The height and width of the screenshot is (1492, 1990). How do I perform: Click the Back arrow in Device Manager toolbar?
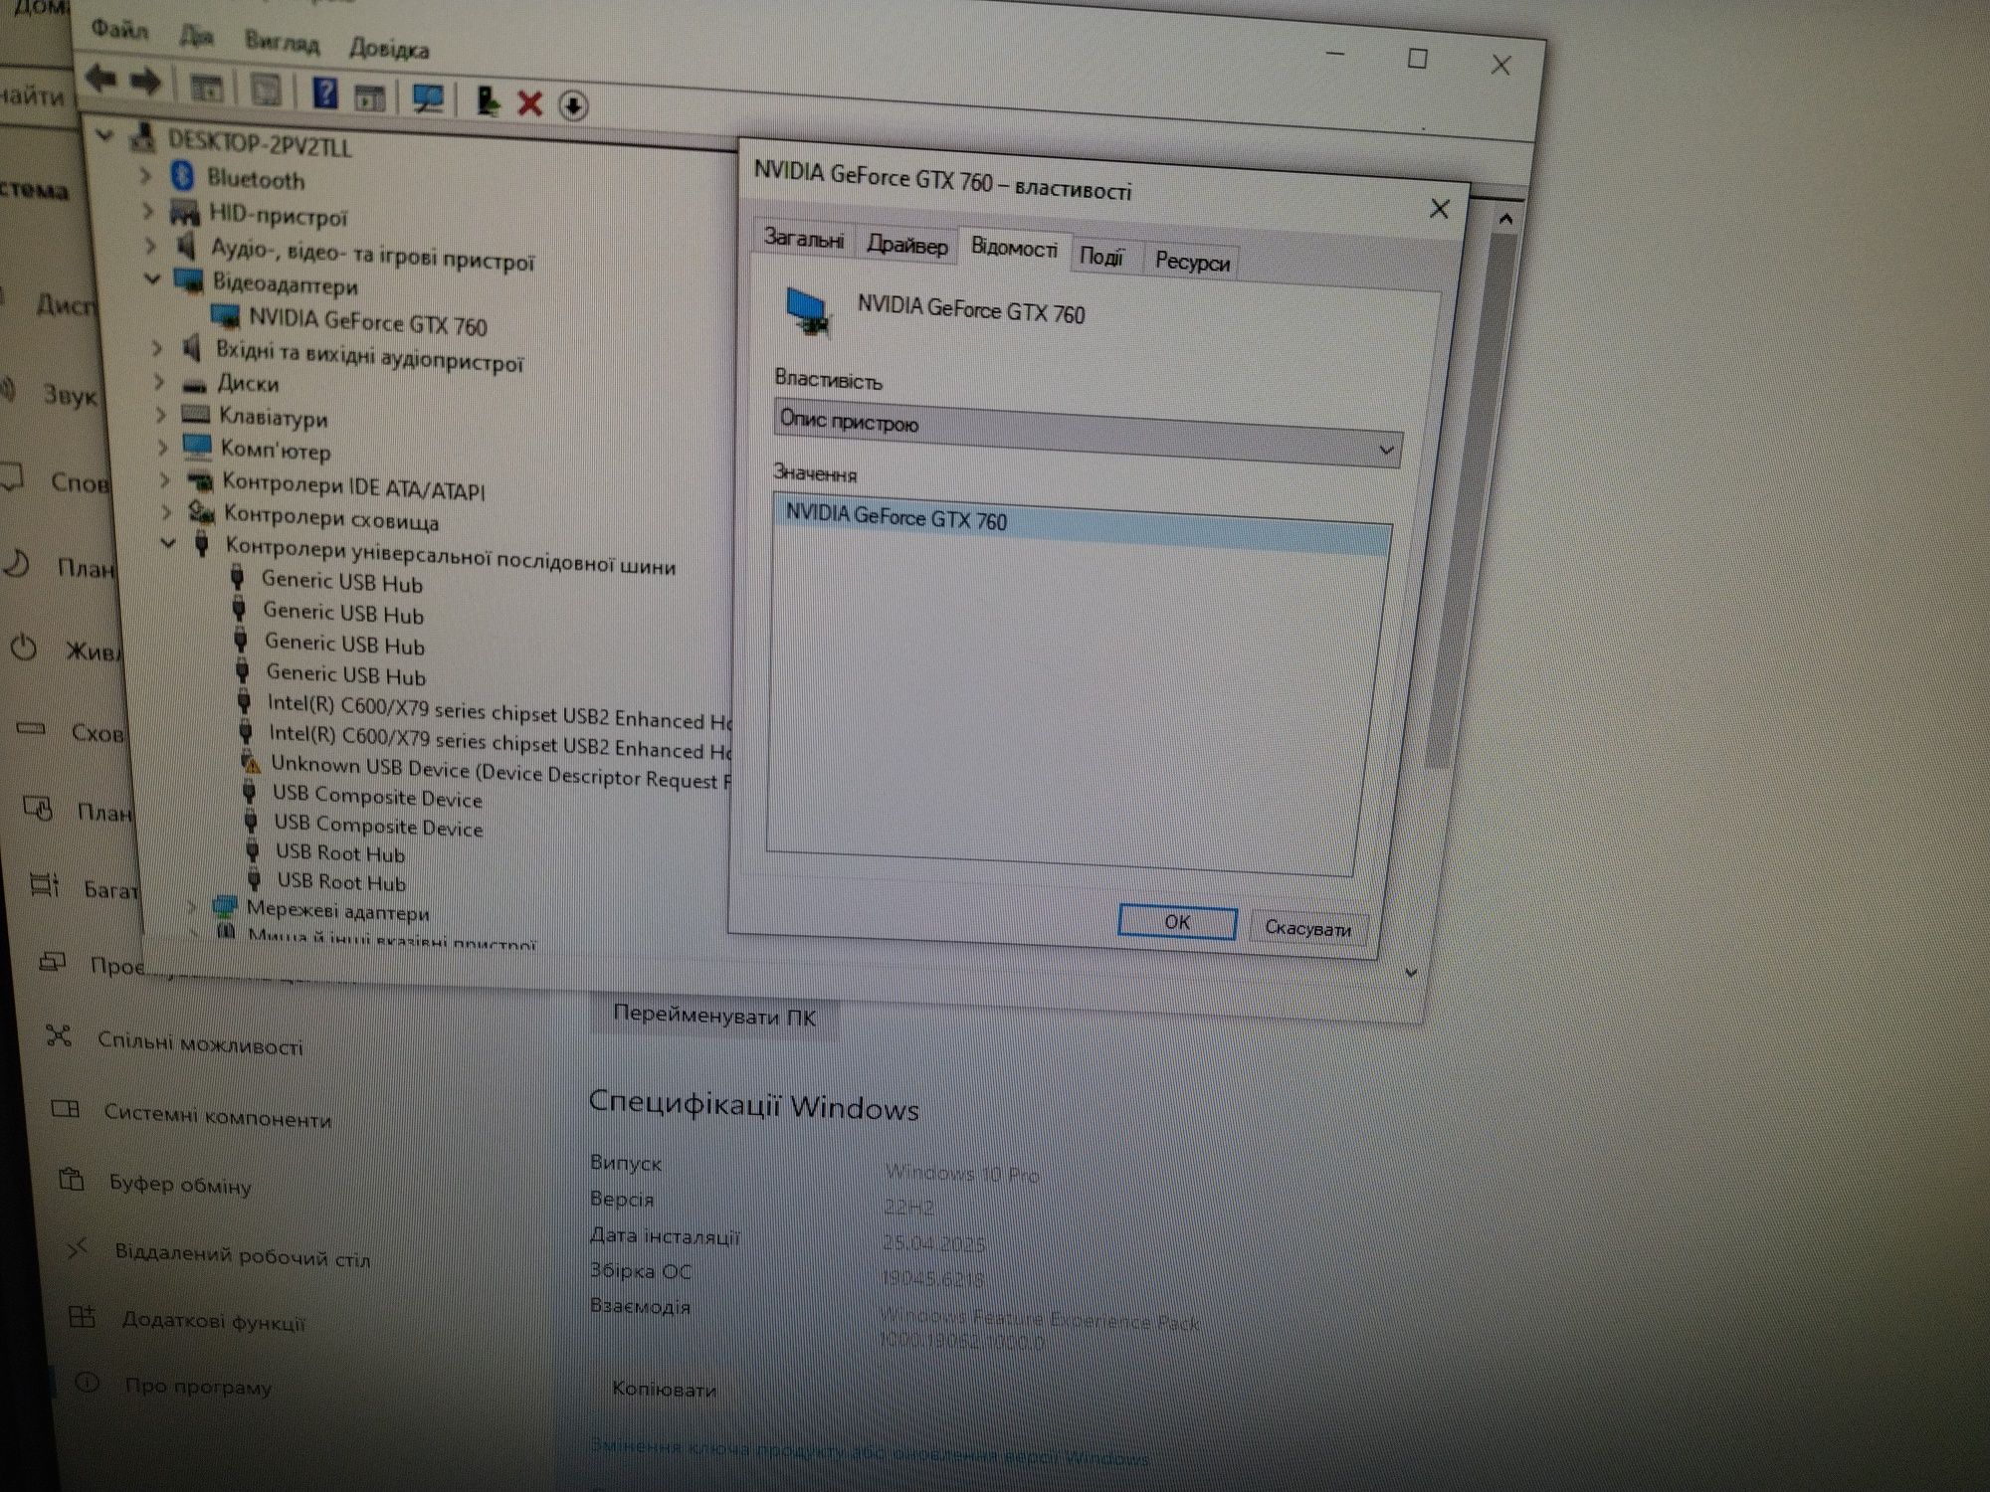(100, 79)
